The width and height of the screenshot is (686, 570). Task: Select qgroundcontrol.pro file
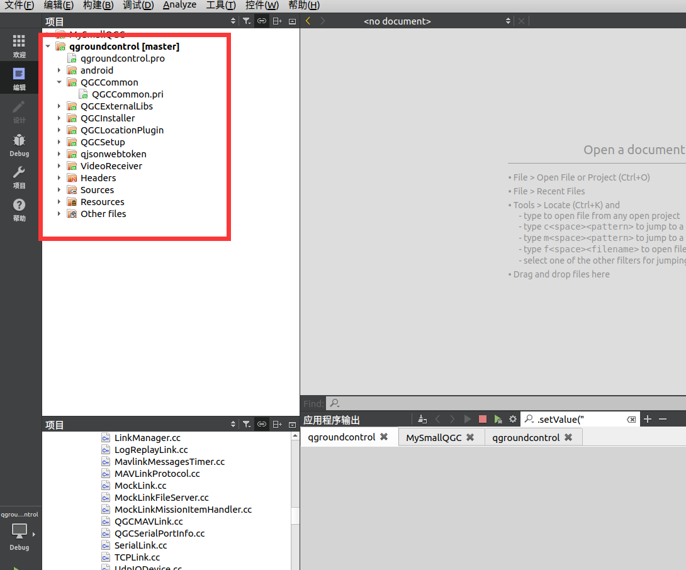pos(123,58)
